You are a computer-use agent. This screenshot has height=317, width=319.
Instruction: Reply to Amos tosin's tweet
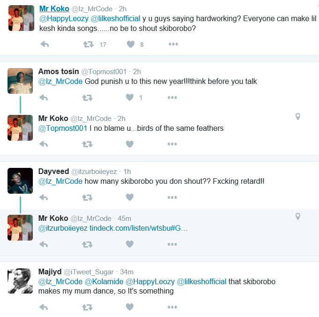[44, 98]
